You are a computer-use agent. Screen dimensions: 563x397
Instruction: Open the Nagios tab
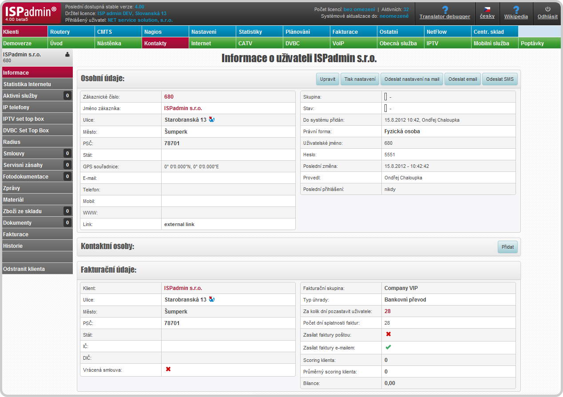(165, 32)
